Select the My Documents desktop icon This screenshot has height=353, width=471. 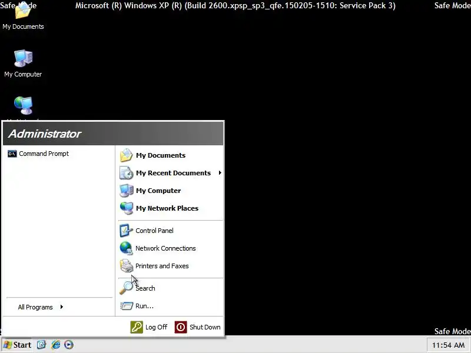click(x=23, y=16)
